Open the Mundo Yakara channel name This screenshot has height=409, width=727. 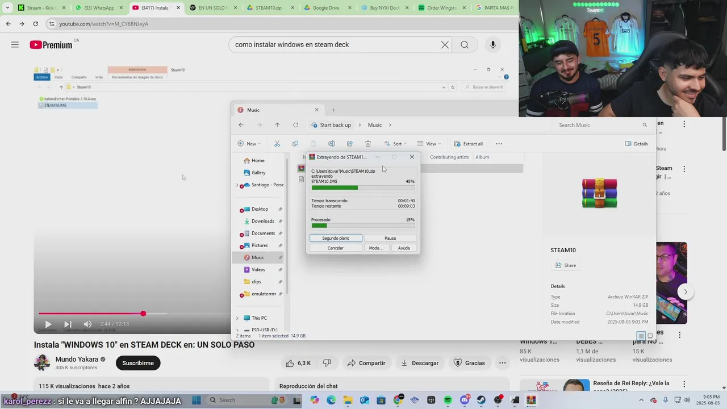pyautogui.click(x=77, y=360)
